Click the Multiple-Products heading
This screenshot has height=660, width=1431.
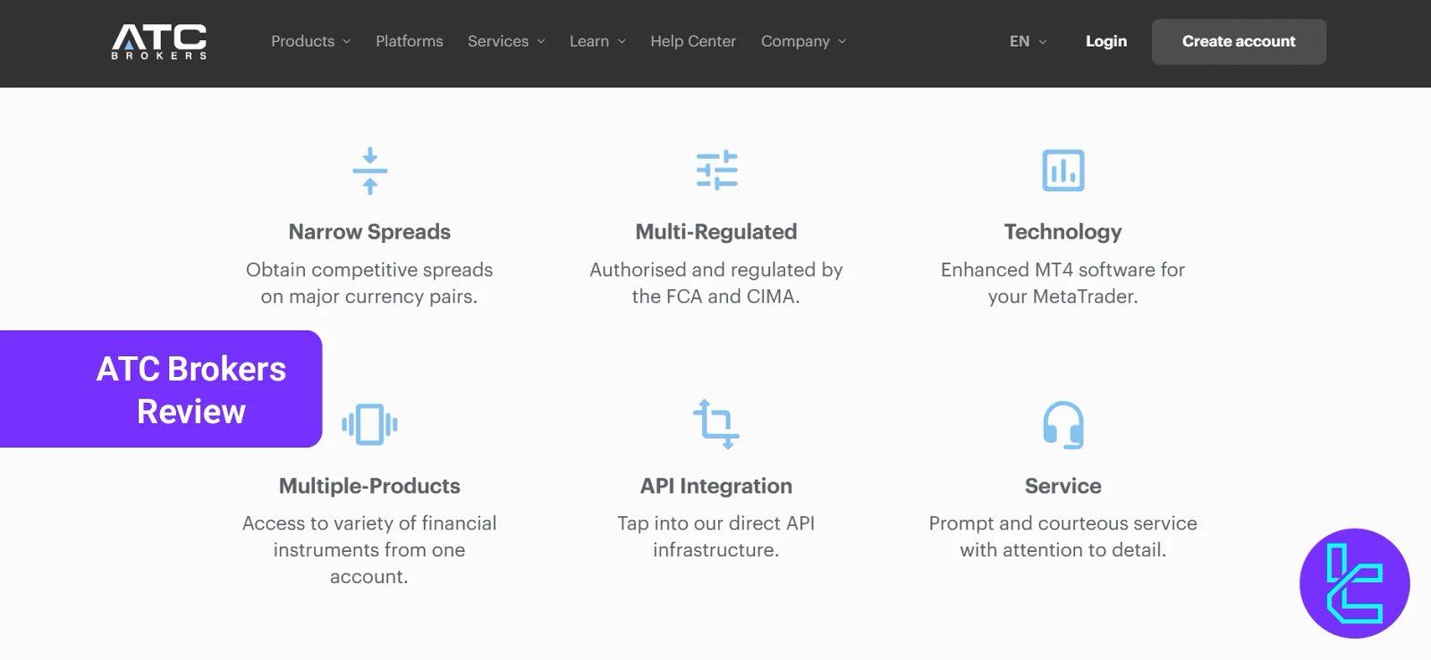(369, 486)
